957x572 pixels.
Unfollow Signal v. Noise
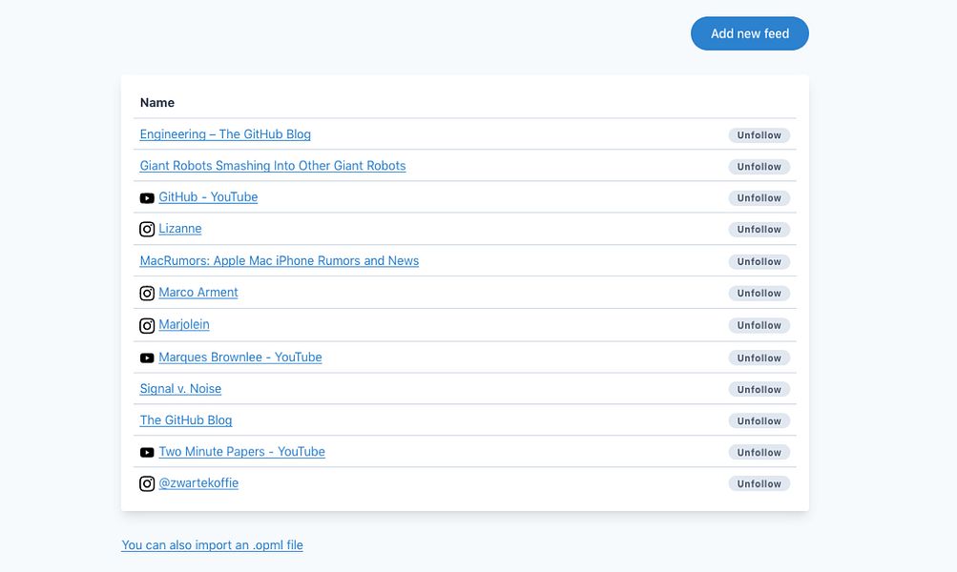[x=759, y=390]
